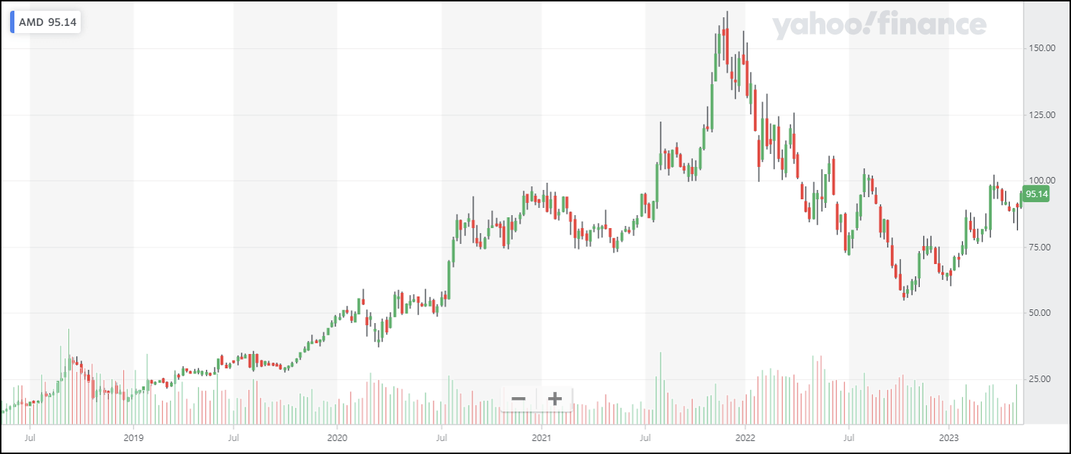Viewport: 1071px width, 454px height.
Task: Click the 75.00 price axis label
Action: [1041, 247]
